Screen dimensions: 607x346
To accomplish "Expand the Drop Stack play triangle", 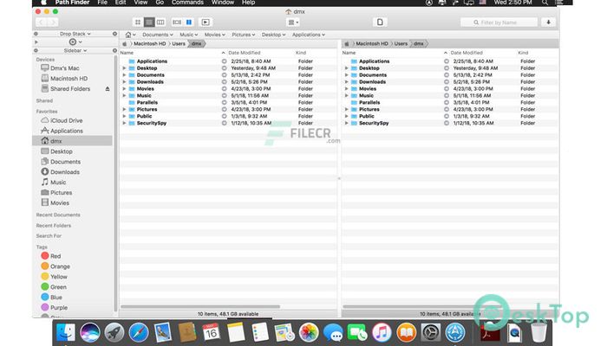I will 36,42.
